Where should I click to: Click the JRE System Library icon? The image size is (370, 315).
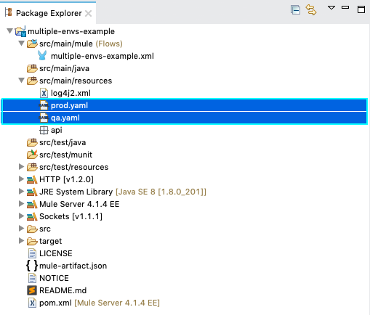pyautogui.click(x=32, y=192)
